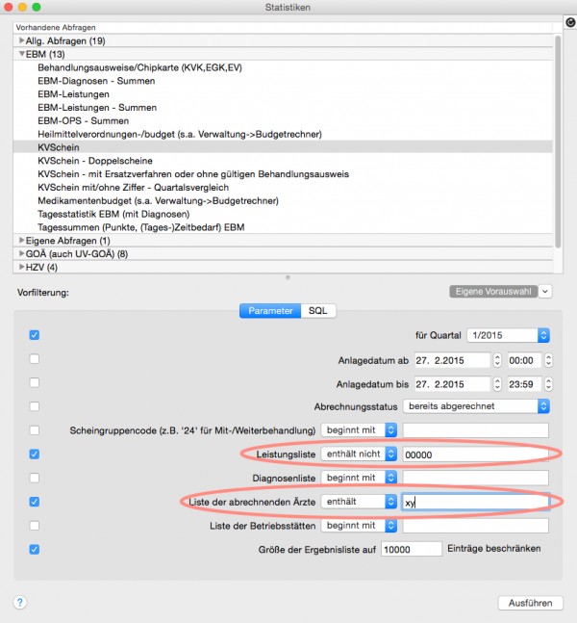Select the highlighted 'KVSchein' query
The image size is (577, 623).
coord(283,147)
